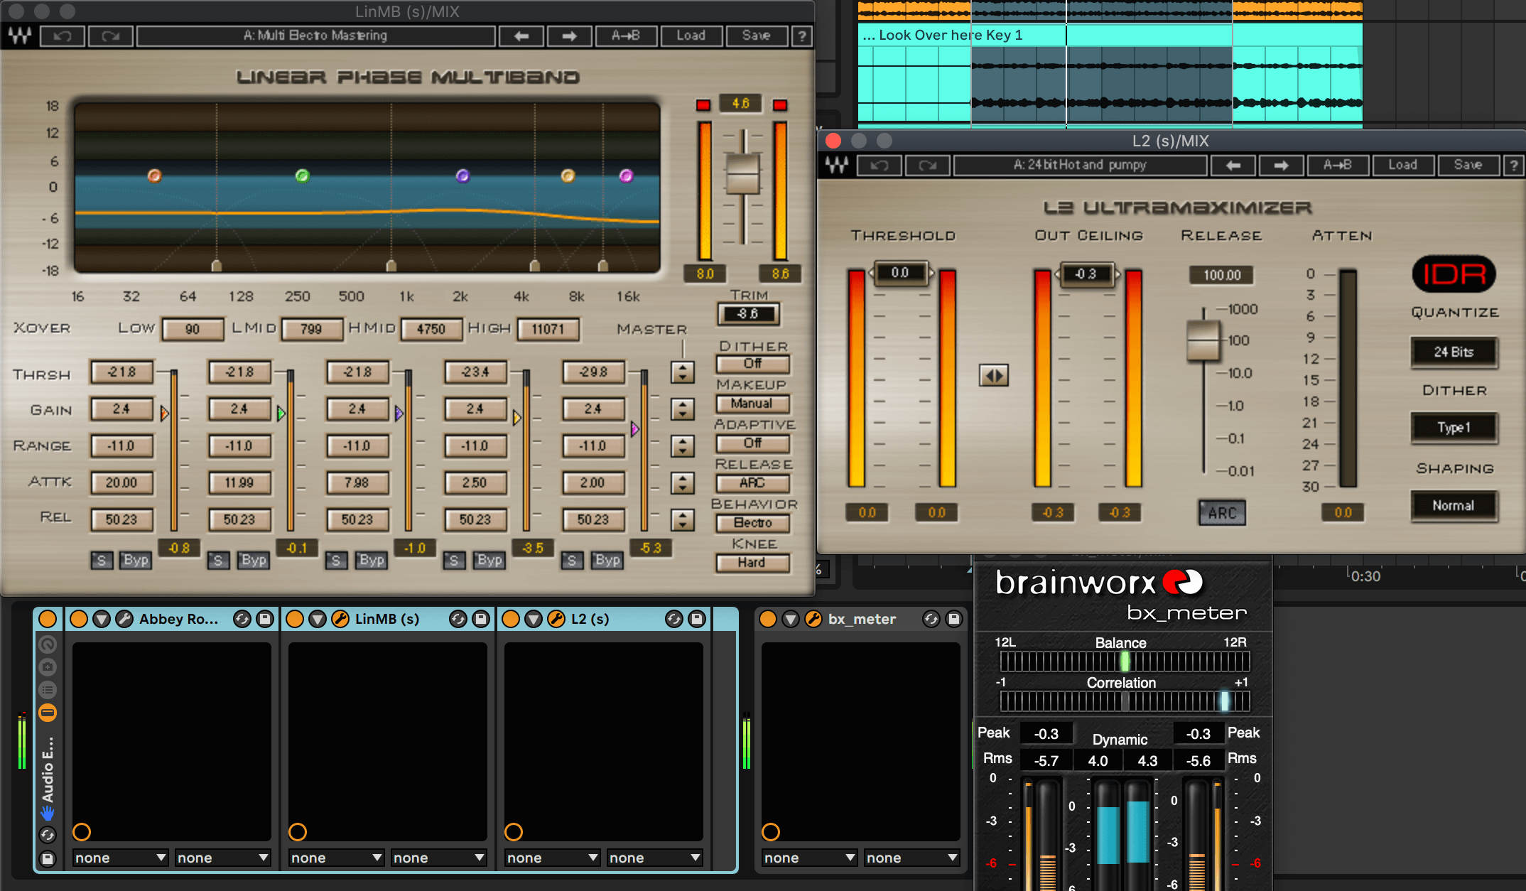Toggle ARC button in L2 release section
The image size is (1526, 891).
[1222, 513]
